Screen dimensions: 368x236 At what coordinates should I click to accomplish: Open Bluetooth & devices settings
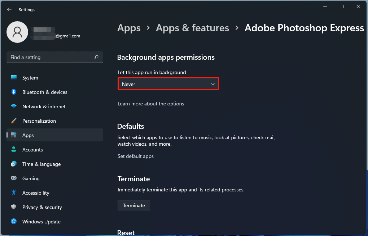pyautogui.click(x=55, y=92)
